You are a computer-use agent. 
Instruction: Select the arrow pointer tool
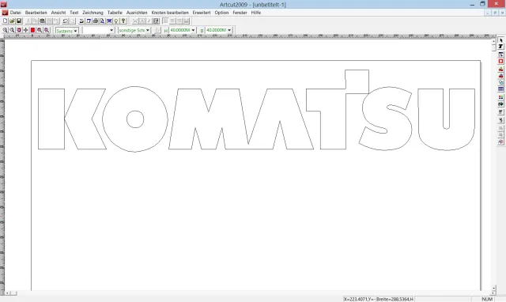pos(500,40)
